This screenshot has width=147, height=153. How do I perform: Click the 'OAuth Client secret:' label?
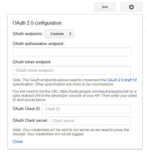pyautogui.click(x=30, y=121)
